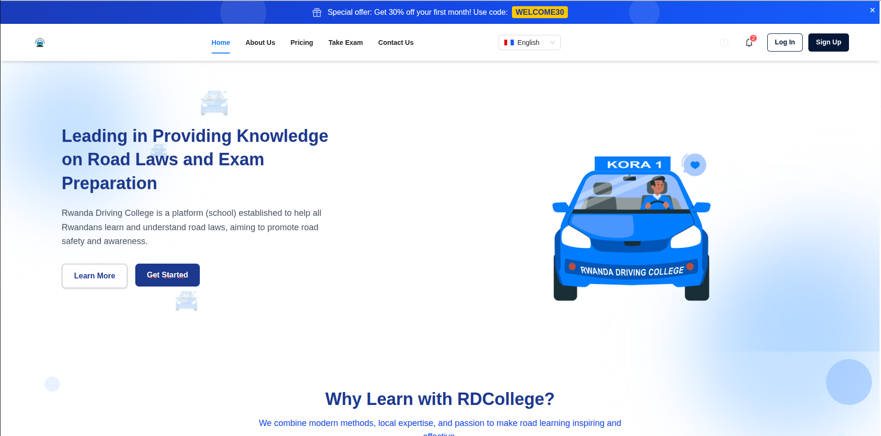Click the KORA 1 sign on the car
The height and width of the screenshot is (436, 881).
(632, 164)
